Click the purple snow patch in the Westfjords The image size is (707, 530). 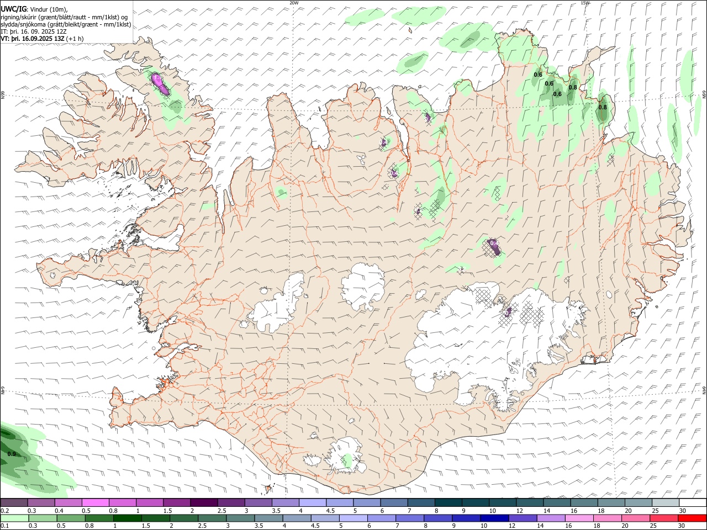click(x=159, y=83)
